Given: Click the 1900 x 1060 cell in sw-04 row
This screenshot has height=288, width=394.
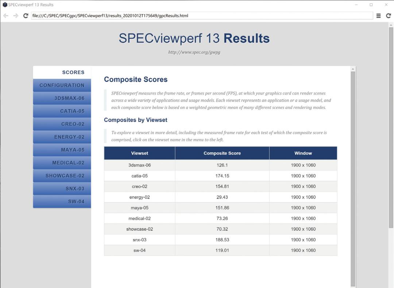Looking at the screenshot, I should point(303,250).
